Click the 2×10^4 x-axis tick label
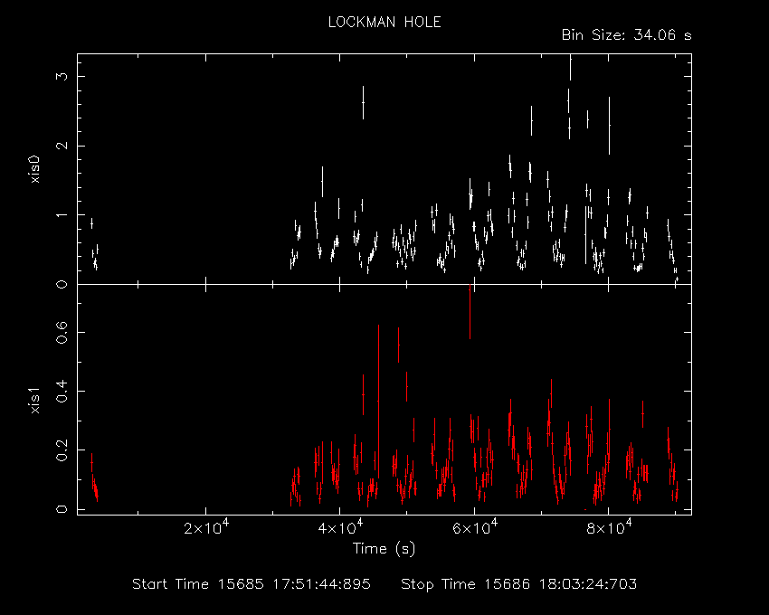 point(206,527)
